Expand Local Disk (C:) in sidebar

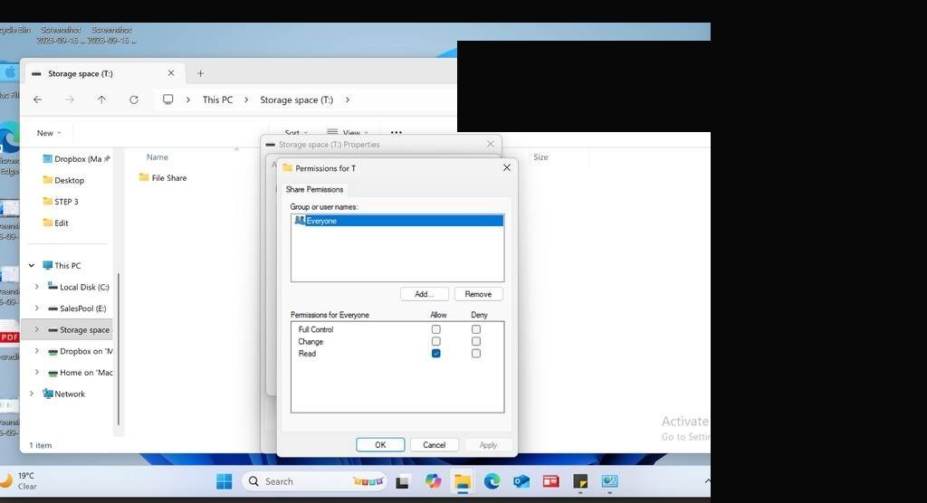pos(36,287)
